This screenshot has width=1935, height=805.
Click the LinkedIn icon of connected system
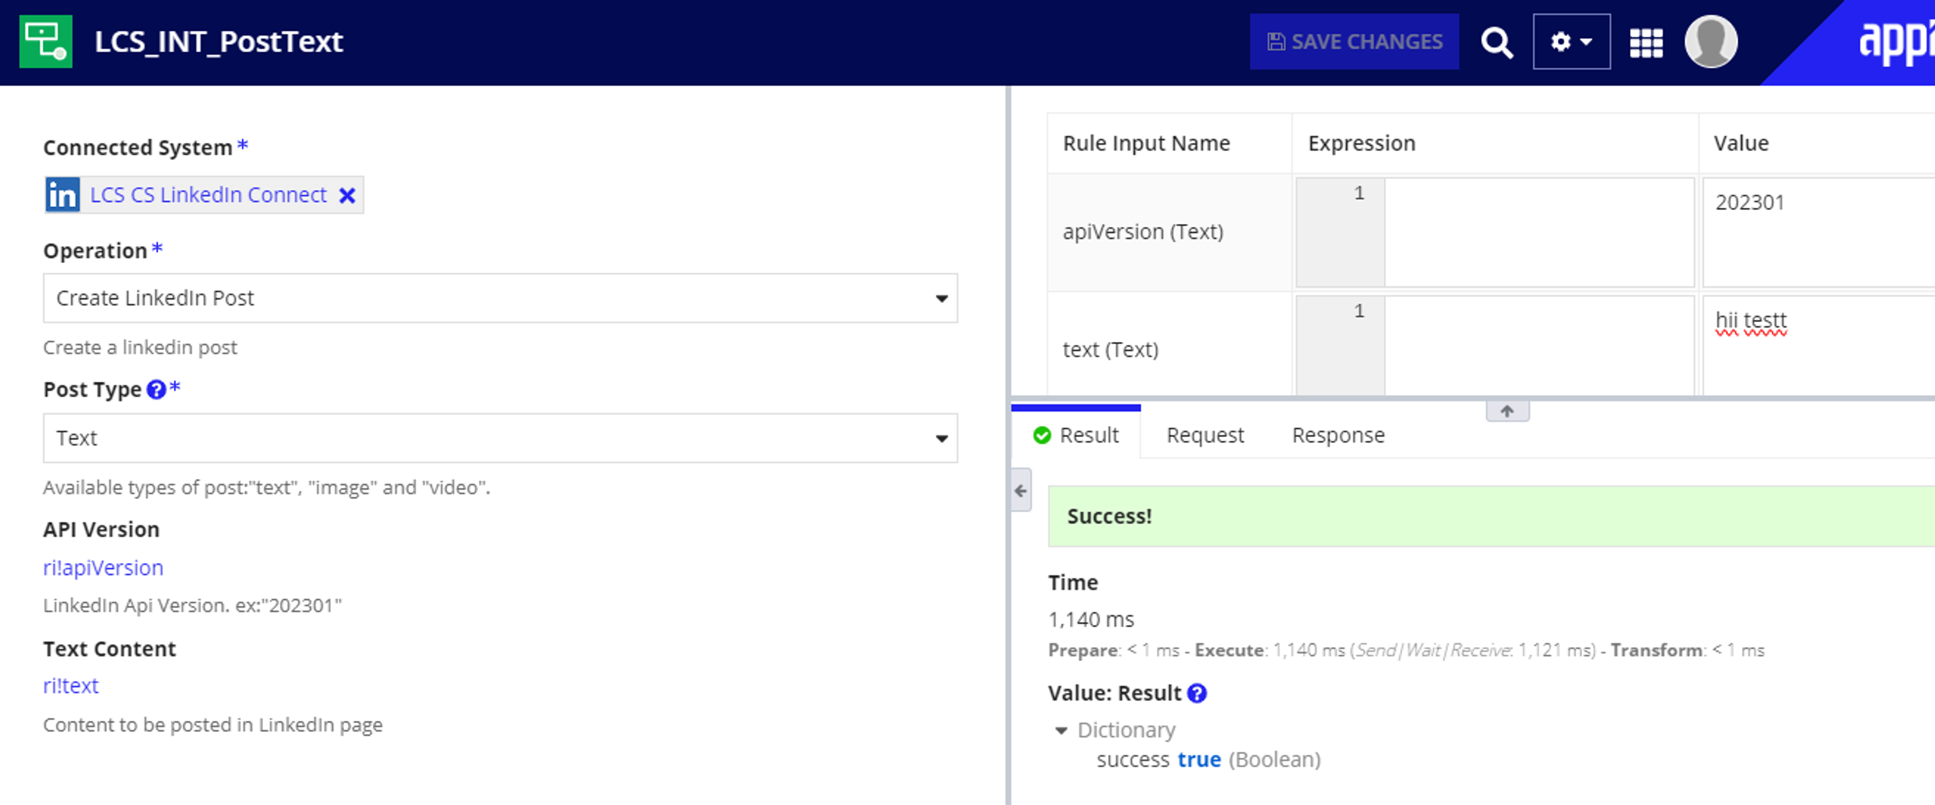[x=63, y=196]
